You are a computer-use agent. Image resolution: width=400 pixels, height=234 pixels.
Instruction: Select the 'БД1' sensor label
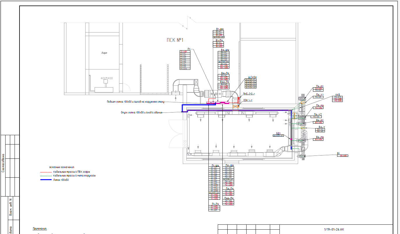pos(278,133)
